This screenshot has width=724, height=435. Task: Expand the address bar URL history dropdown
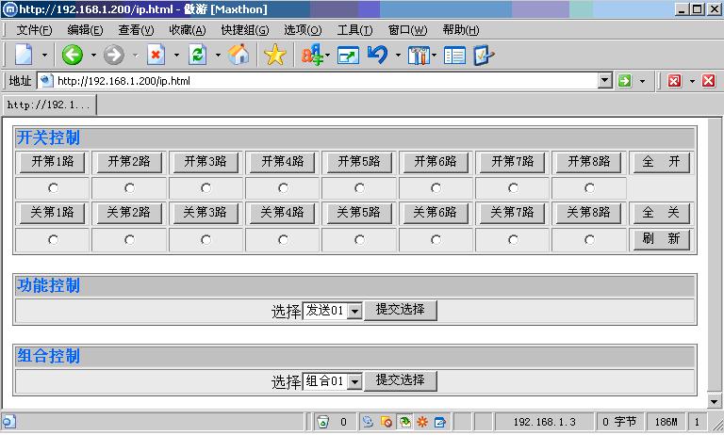(x=605, y=81)
